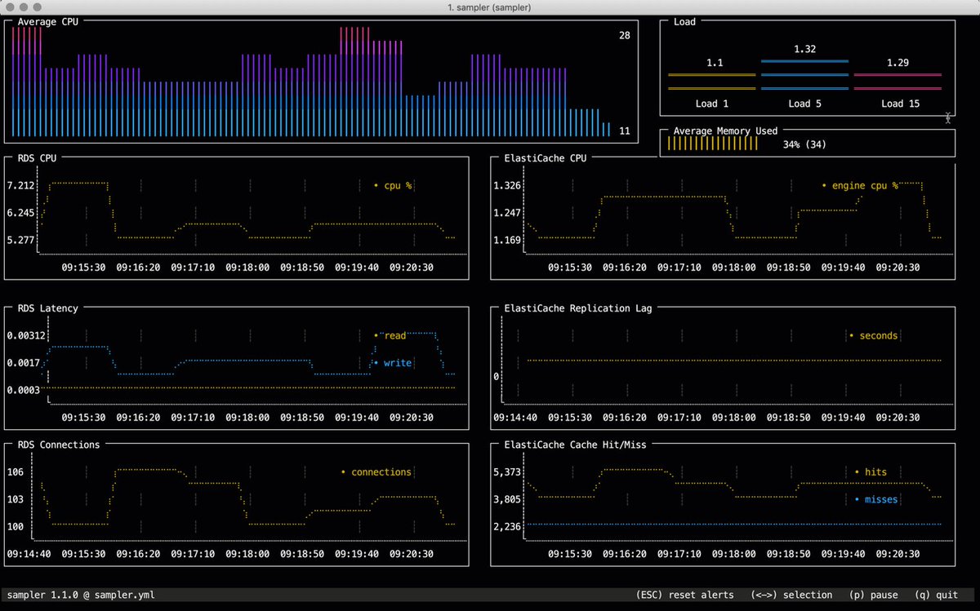Viewport: 980px width, 611px height.
Task: Click the 106 axis value in RDS Connections
Action: pyautogui.click(x=15, y=472)
